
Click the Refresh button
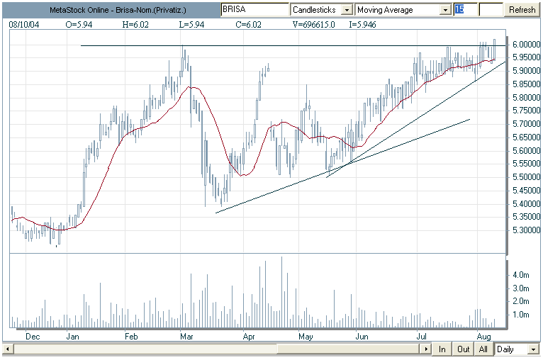click(x=522, y=10)
